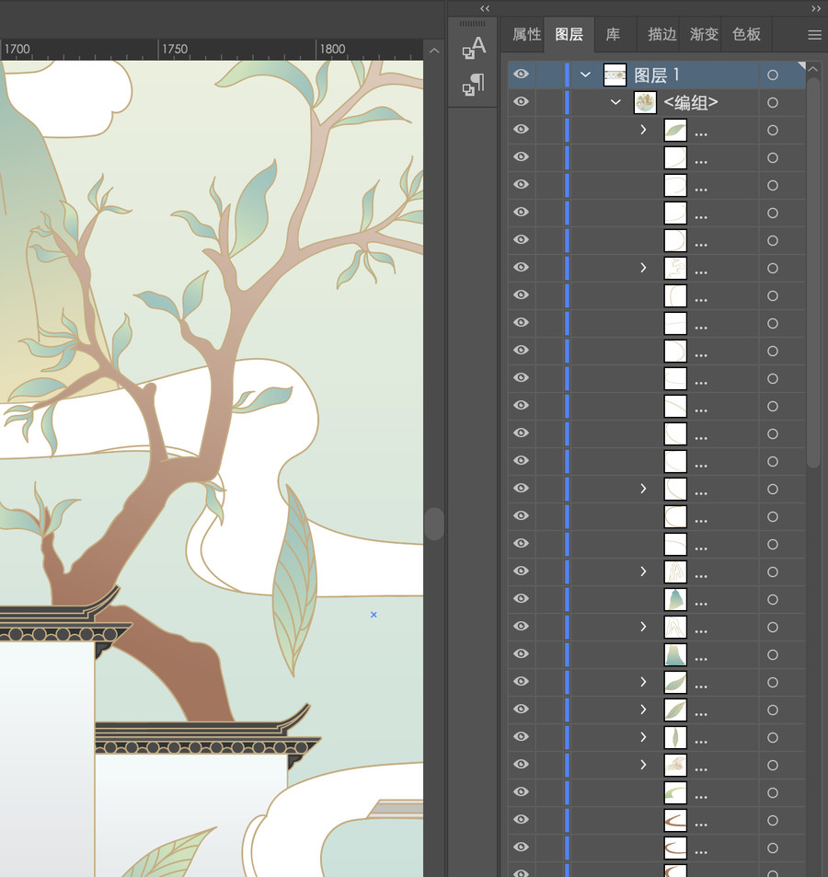
Task: Open the Paragraph panel icon
Action: tap(474, 85)
